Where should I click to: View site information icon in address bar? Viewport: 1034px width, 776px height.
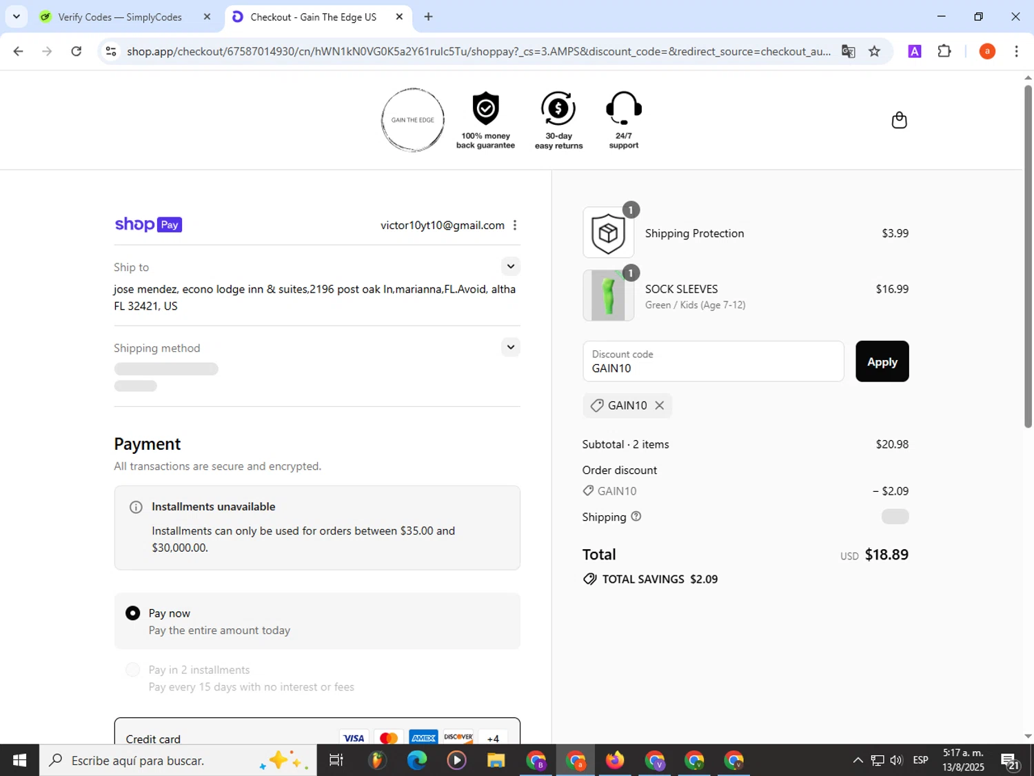(111, 51)
